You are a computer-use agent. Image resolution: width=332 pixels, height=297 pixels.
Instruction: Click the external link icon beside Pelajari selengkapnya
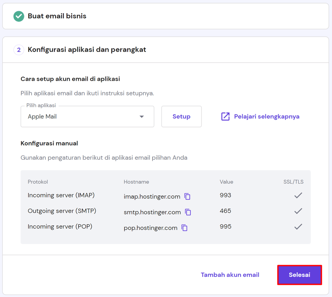225,116
